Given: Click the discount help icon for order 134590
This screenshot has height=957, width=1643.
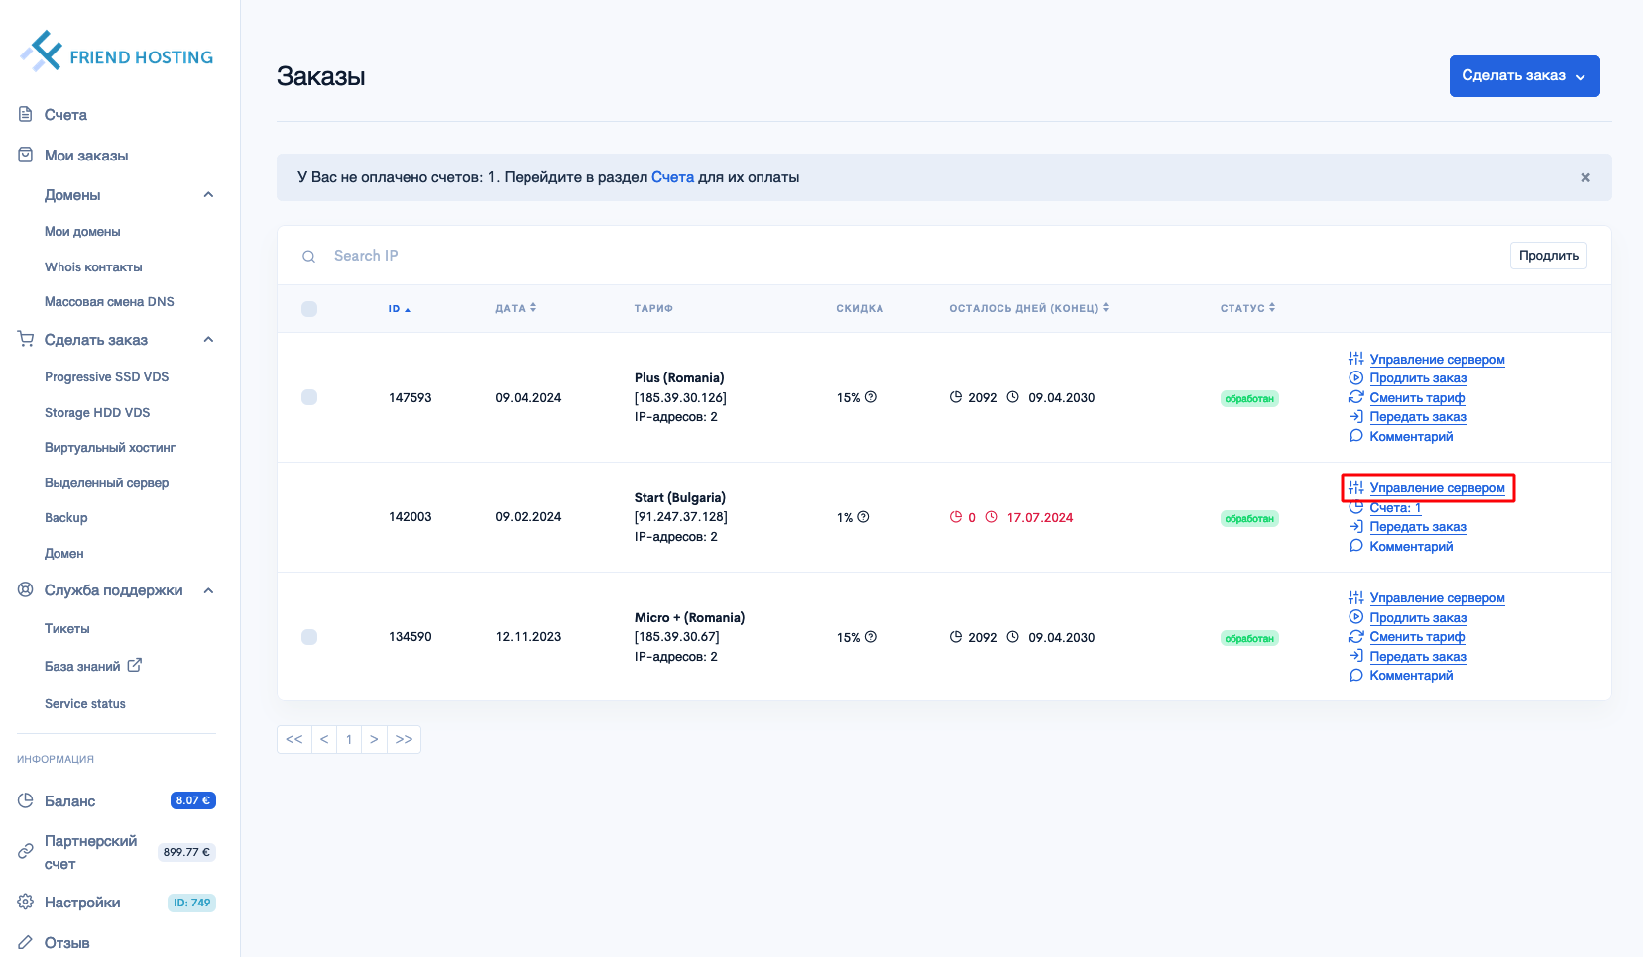Looking at the screenshot, I should coord(871,637).
